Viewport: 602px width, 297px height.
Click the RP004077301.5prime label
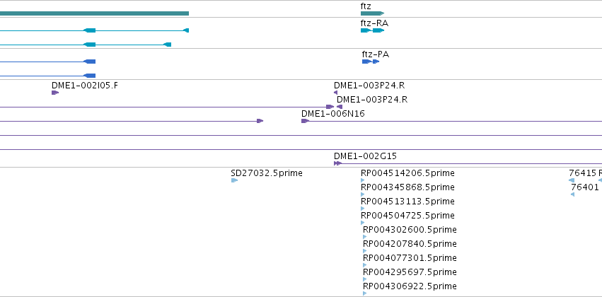410,258
